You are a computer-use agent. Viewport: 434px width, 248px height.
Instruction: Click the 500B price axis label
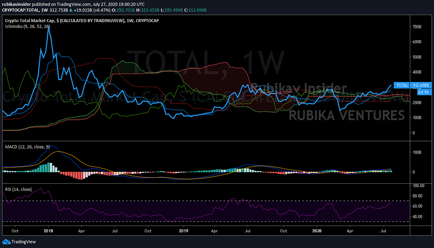(417, 57)
